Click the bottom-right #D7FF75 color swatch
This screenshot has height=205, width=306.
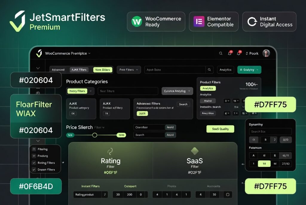(x=270, y=186)
